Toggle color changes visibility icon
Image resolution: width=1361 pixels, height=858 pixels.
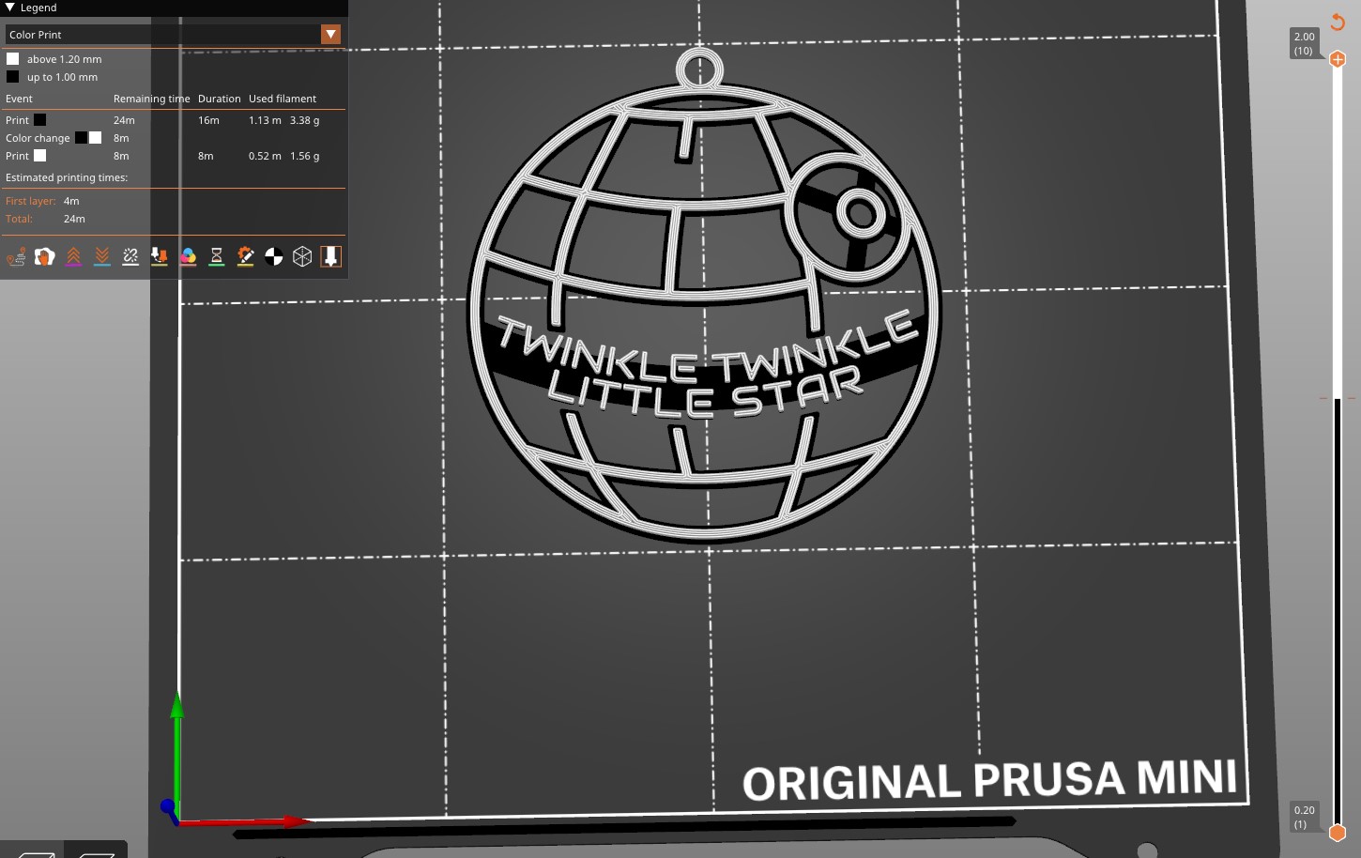(x=188, y=256)
